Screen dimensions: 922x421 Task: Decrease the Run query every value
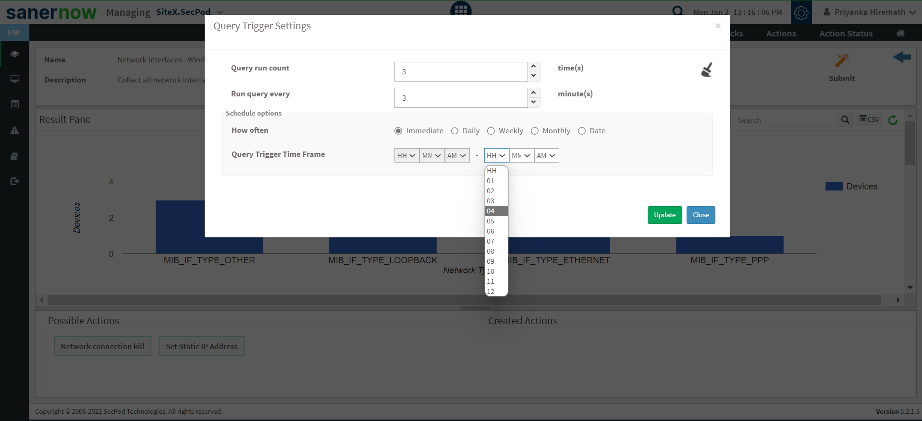coord(534,102)
